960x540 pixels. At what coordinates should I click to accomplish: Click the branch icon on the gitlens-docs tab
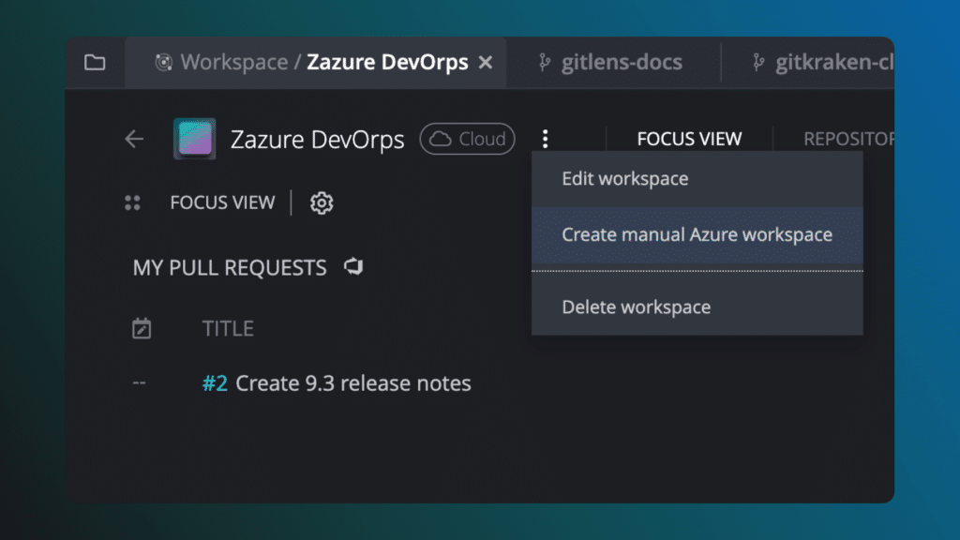tap(543, 63)
